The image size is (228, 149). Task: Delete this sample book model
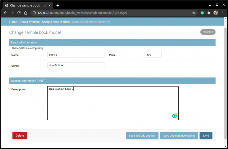[20, 135]
